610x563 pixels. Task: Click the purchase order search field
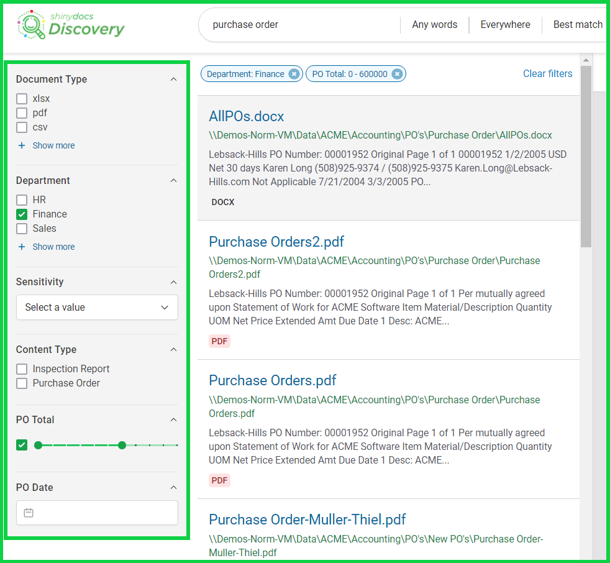298,25
